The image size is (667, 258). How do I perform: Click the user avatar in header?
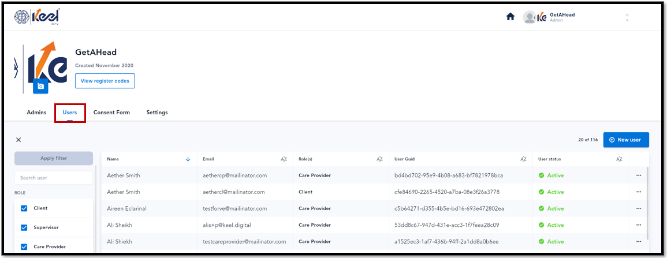(x=529, y=17)
